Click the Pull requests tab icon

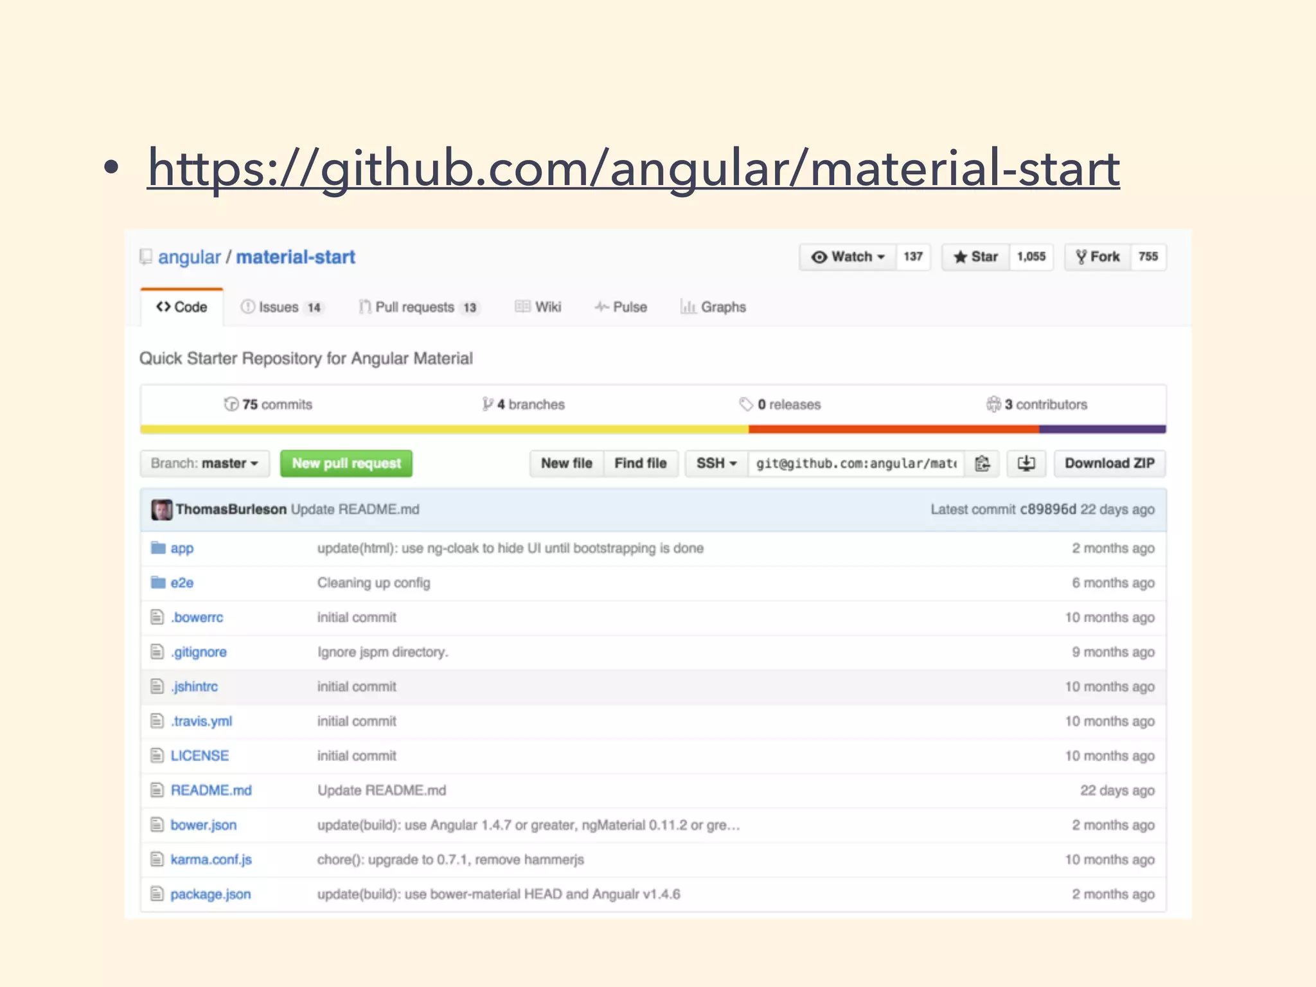pos(365,307)
